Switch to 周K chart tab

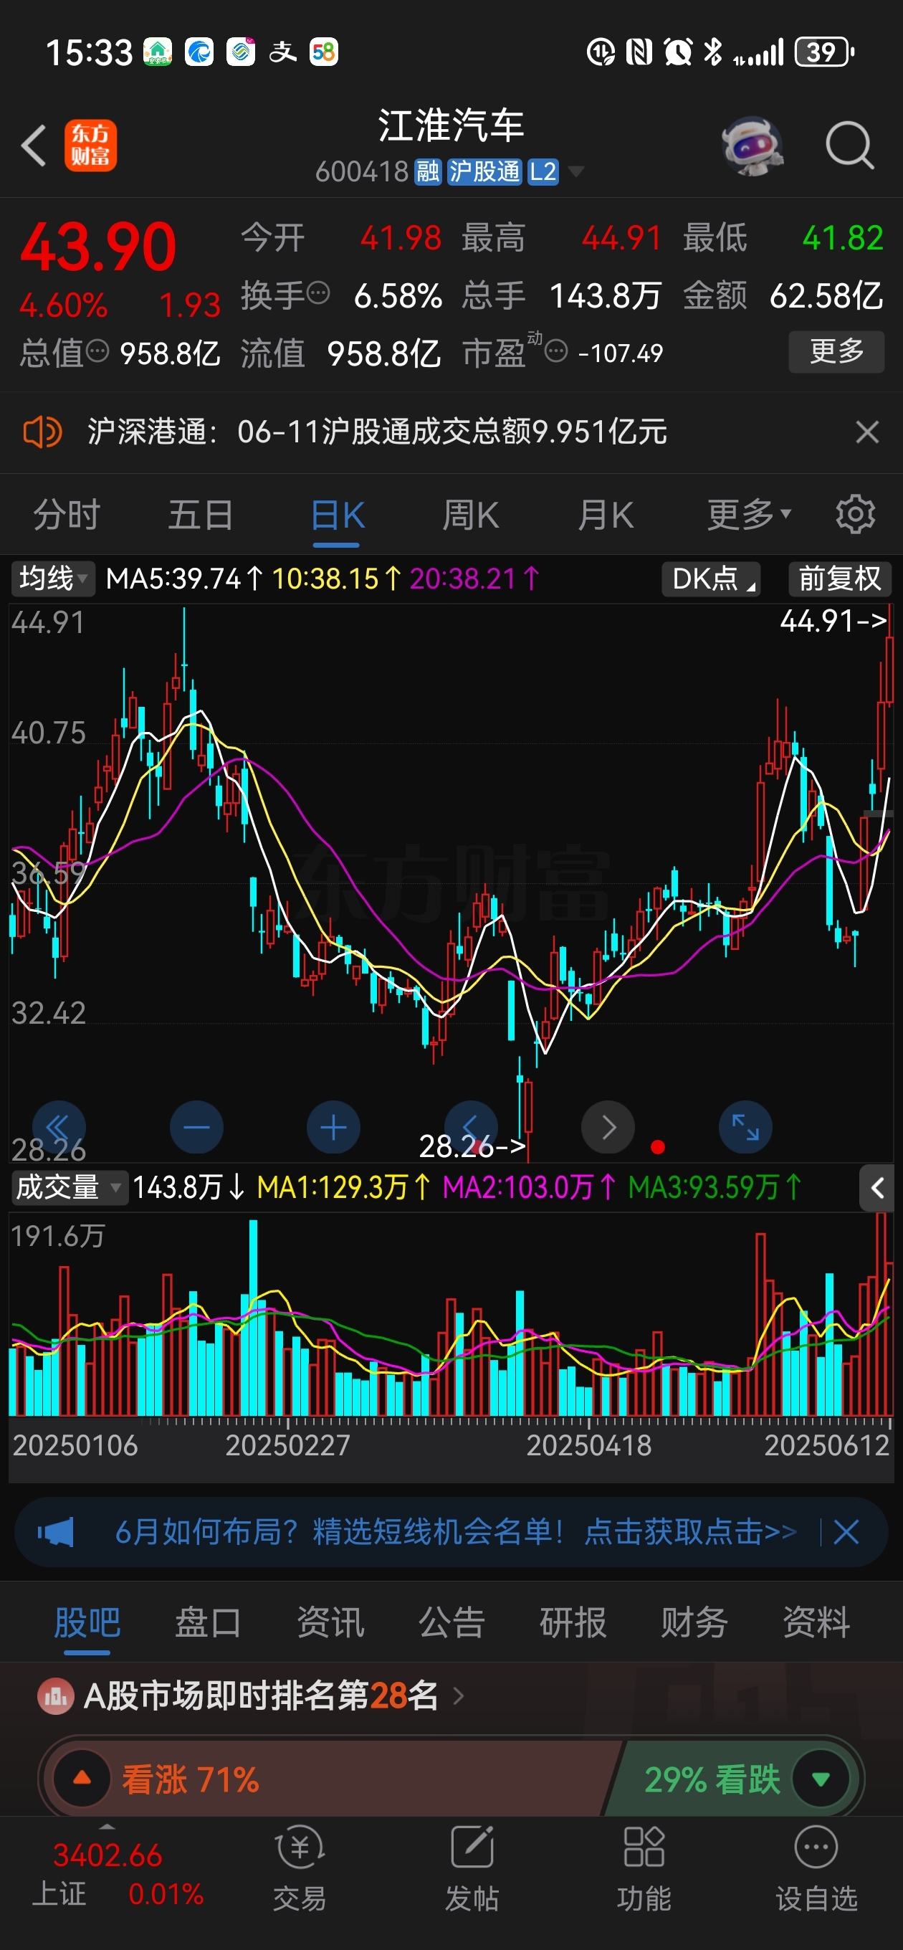pyautogui.click(x=470, y=515)
